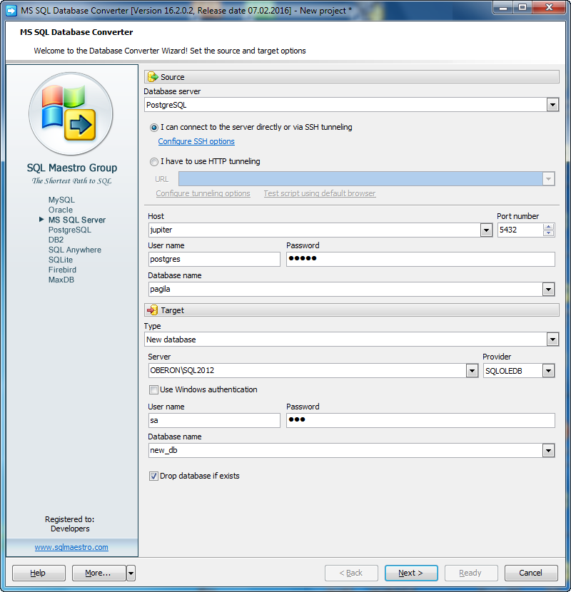Uncheck Drop database if exists
The width and height of the screenshot is (571, 592).
153,476
